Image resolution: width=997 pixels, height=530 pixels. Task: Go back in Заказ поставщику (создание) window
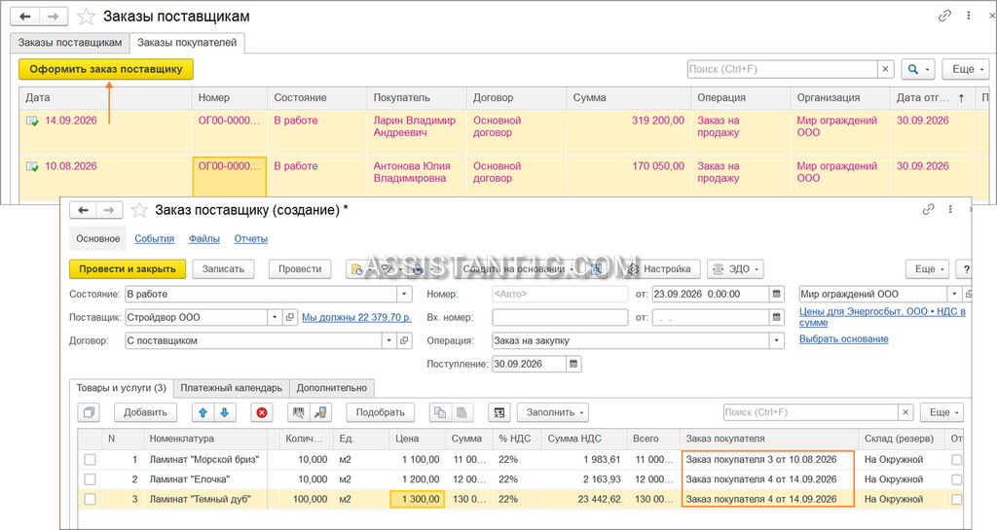coord(83,210)
